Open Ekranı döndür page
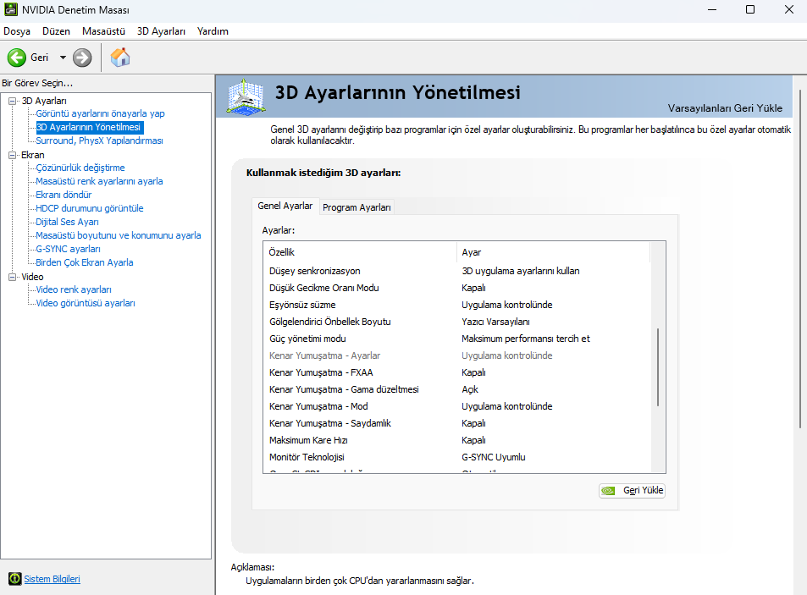Viewport: 807px width, 595px height. click(x=64, y=195)
